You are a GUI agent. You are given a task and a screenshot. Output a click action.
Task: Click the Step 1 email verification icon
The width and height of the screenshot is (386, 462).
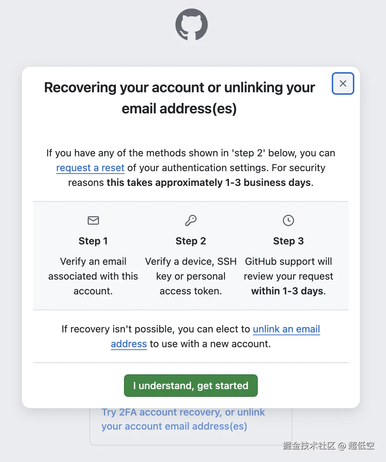pos(93,221)
